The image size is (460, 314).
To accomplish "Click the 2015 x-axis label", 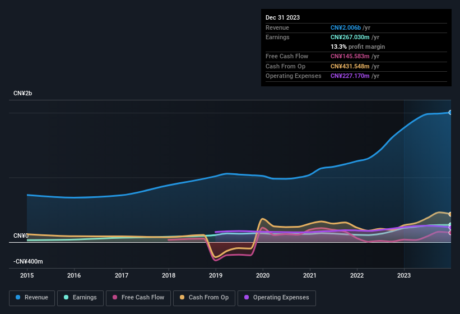I will [x=27, y=275].
